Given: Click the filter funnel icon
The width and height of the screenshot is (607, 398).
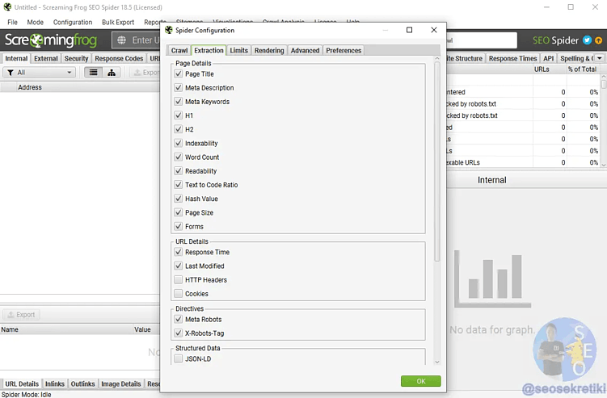Looking at the screenshot, I should point(11,73).
